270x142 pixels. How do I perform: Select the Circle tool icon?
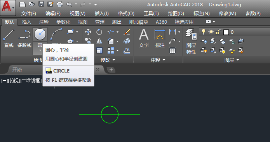pos(40,34)
